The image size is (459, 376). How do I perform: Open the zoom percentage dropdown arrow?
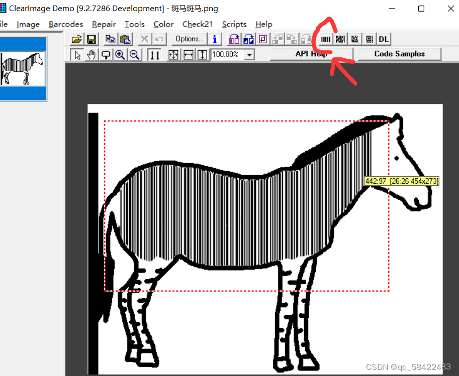coord(249,55)
